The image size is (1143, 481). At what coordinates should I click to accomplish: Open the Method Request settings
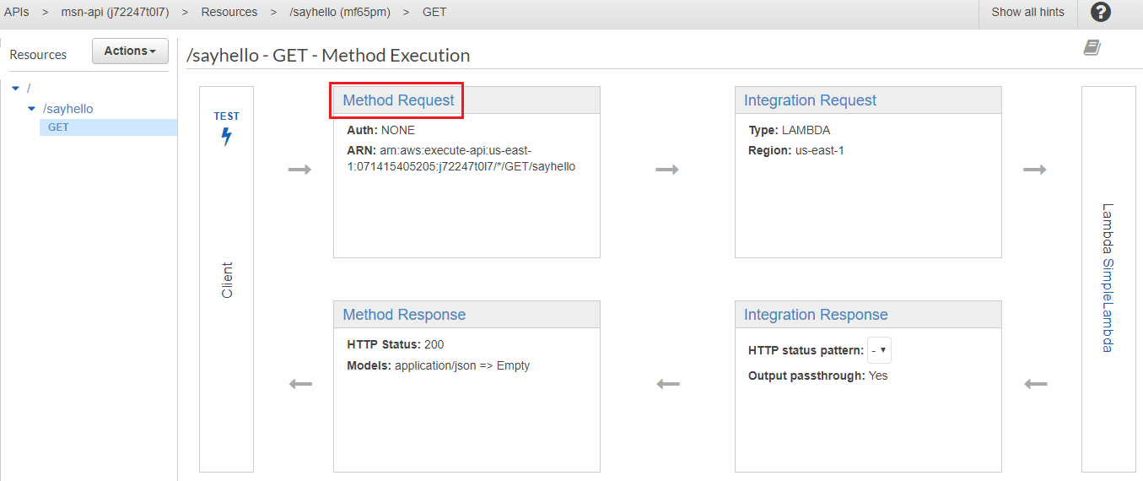[398, 100]
